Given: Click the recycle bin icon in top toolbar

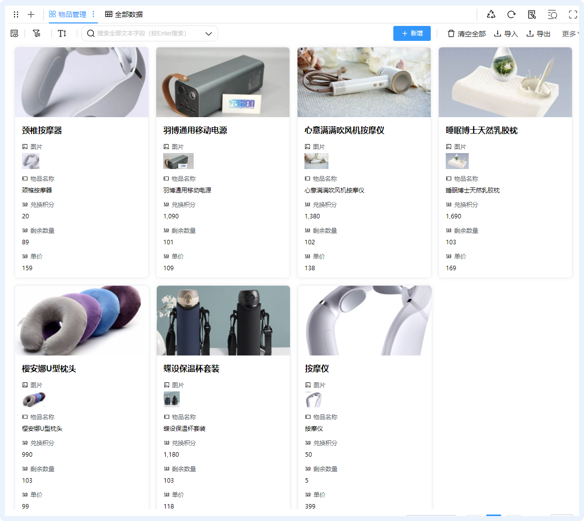Looking at the screenshot, I should [491, 14].
